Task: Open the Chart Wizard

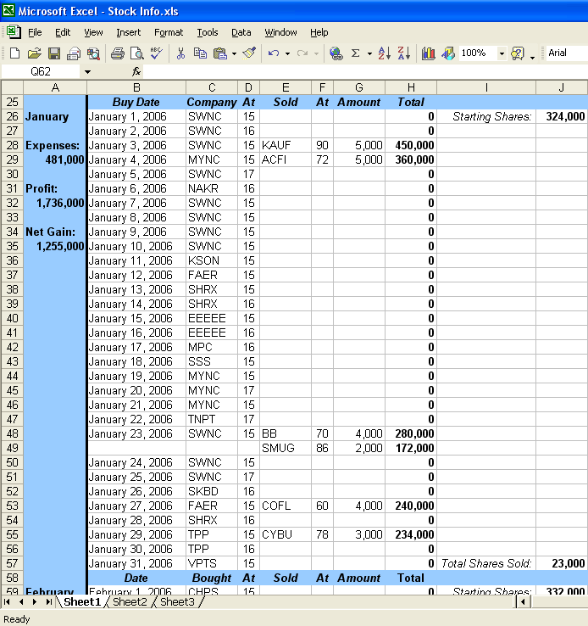Action: pos(429,53)
